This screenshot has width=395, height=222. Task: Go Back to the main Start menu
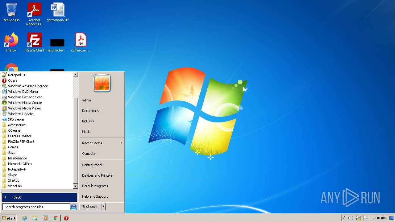(x=39, y=197)
